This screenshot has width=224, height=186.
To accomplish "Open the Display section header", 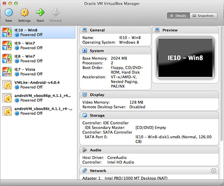I will click(149, 95).
